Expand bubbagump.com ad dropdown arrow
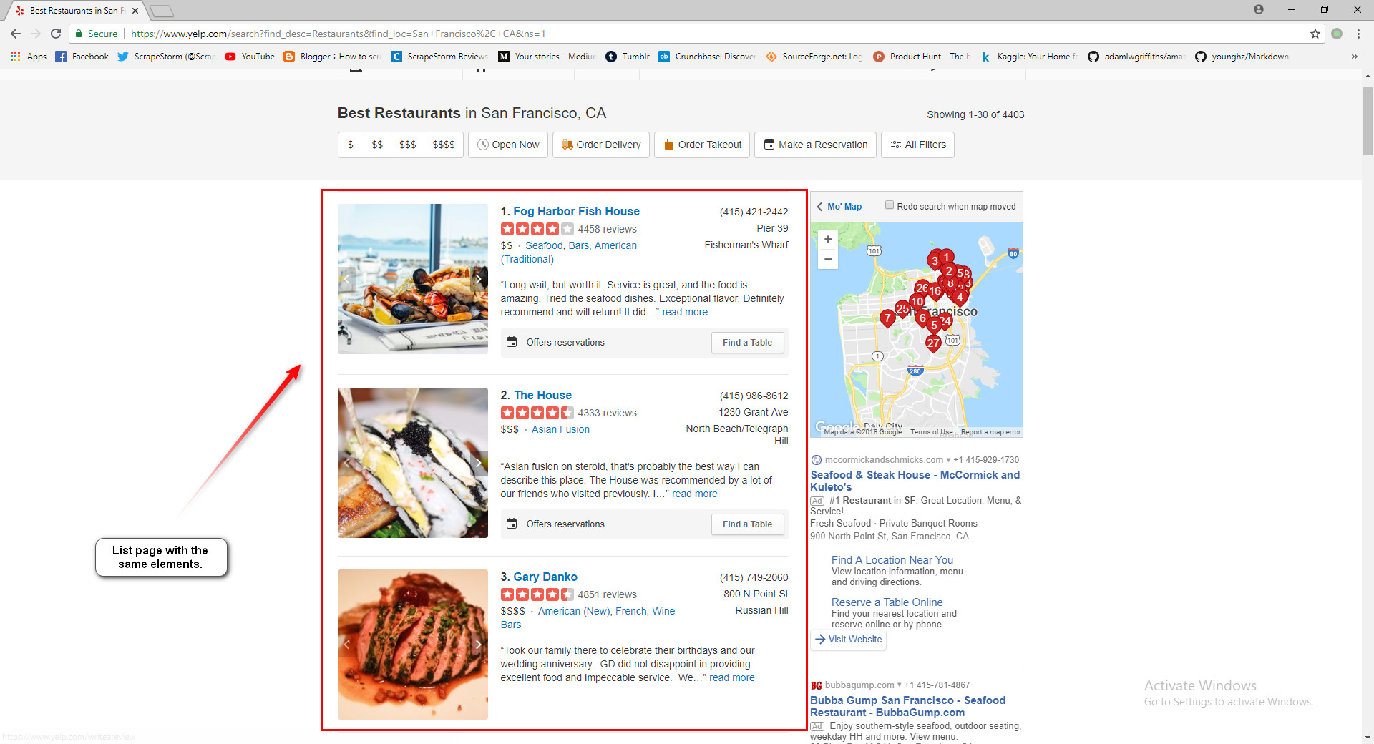Screen dimensions: 1374x744 pos(900,685)
